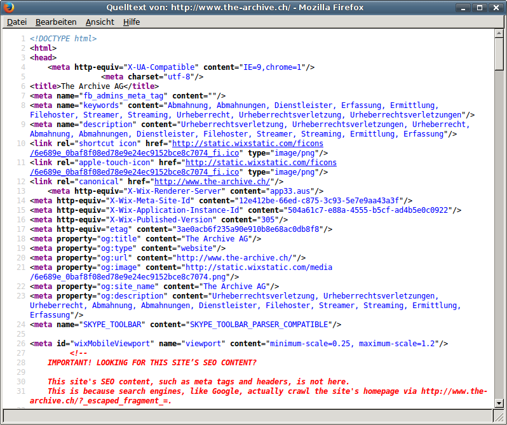The image size is (507, 425).
Task: Open the apple-touch-icon href link on line 11
Action: coord(184,168)
